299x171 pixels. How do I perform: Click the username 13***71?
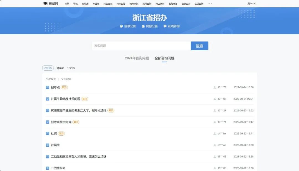coord(222,122)
